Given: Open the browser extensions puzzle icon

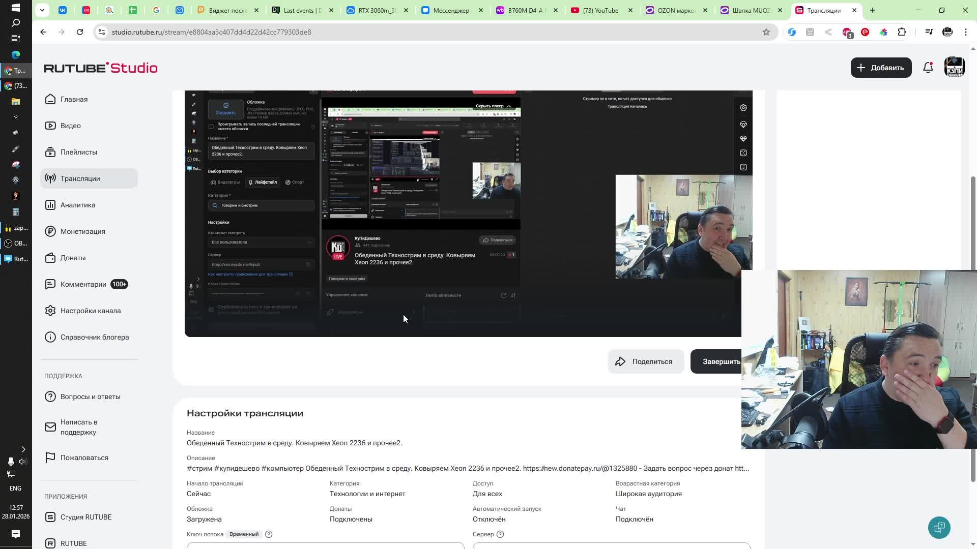Looking at the screenshot, I should 902,32.
